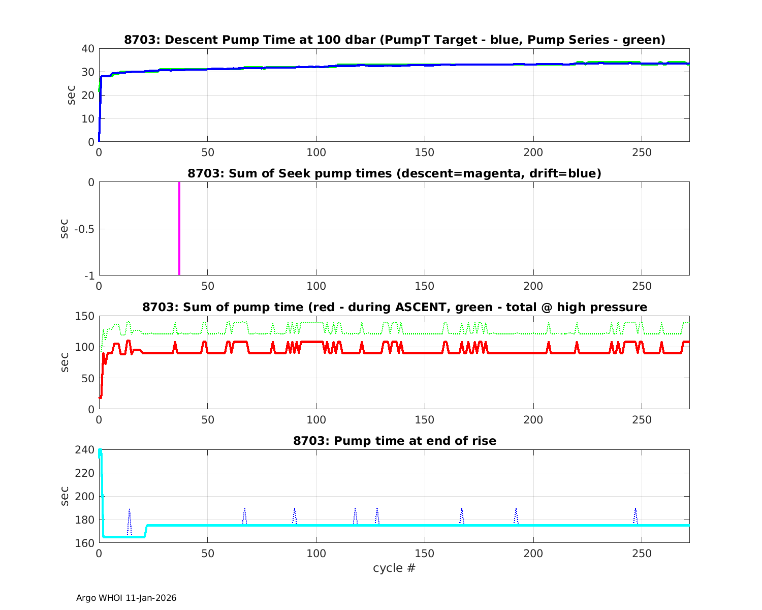Image resolution: width=762 pixels, height=610 pixels.
Task: Click the Pump time at end of rise title
Action: (x=394, y=441)
